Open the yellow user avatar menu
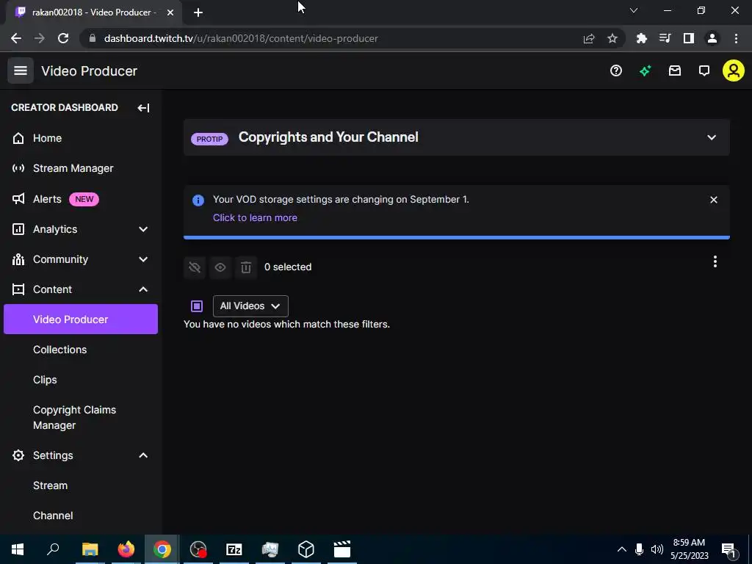 734,70
